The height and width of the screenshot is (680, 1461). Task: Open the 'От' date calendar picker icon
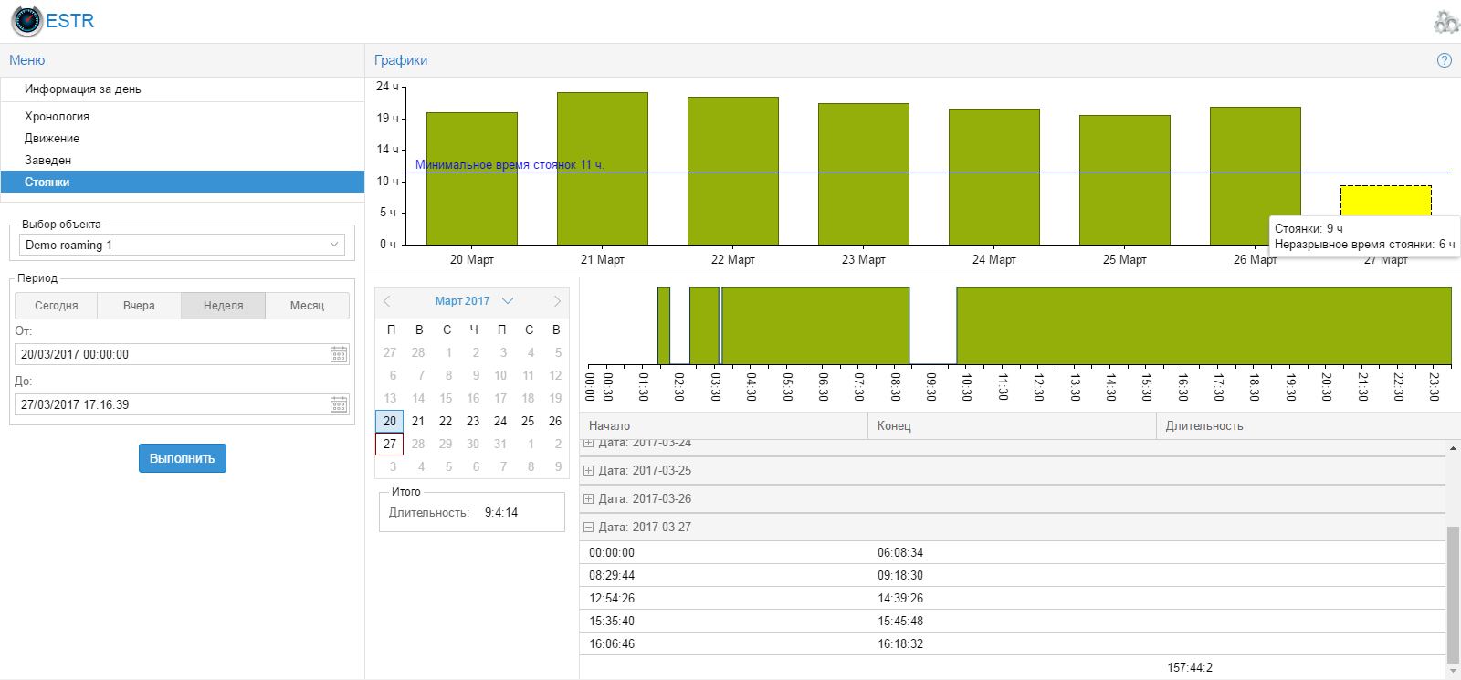point(339,354)
